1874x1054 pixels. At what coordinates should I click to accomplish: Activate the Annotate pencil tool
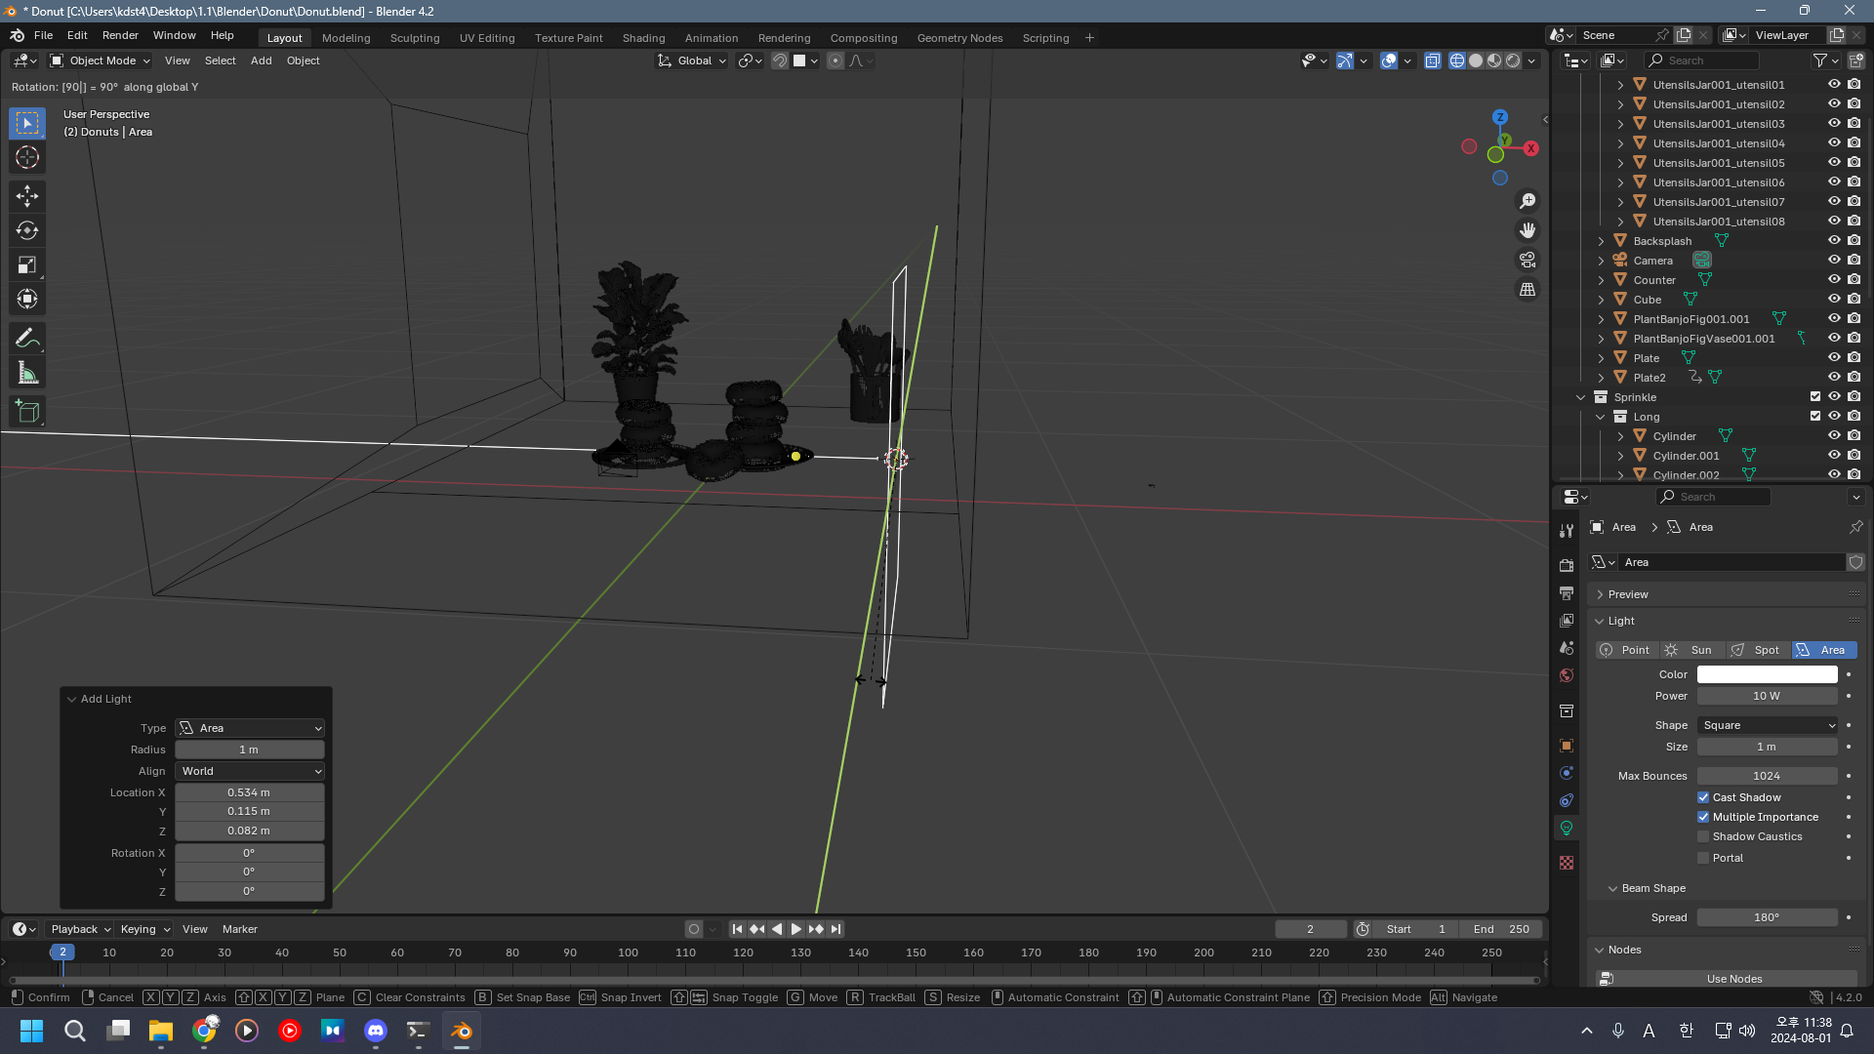click(26, 339)
